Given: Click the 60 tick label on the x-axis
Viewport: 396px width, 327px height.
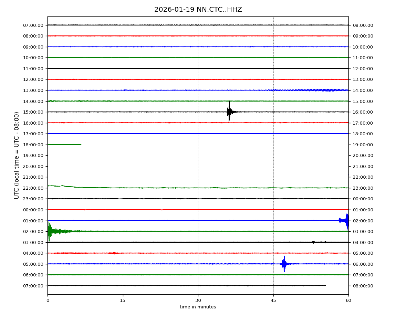Looking at the screenshot, I should pos(348,300).
